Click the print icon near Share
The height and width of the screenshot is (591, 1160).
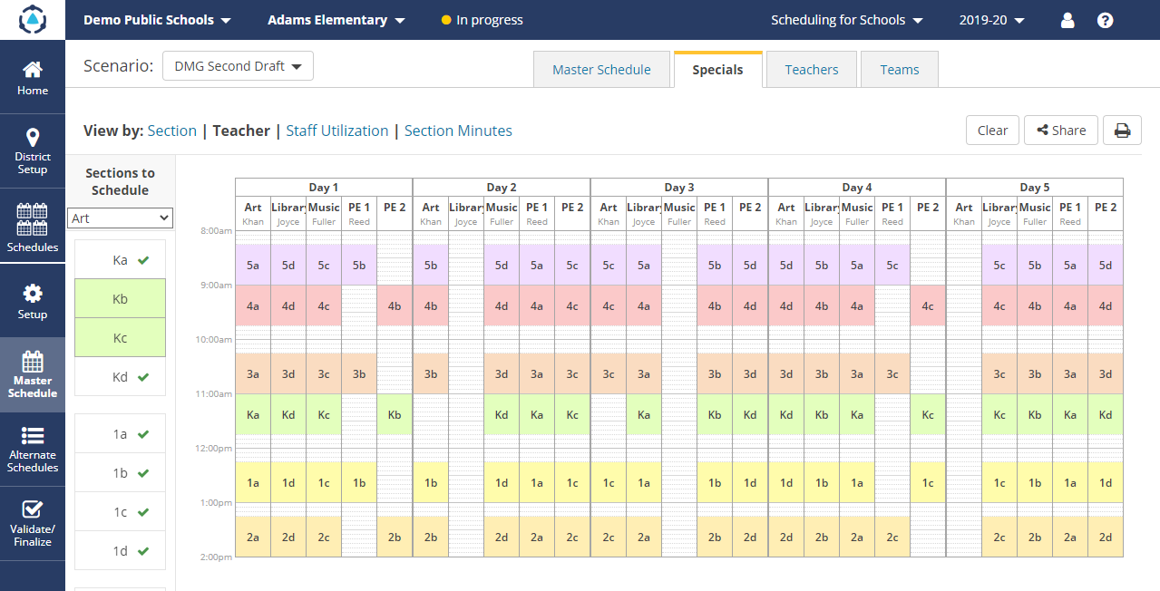pos(1122,130)
